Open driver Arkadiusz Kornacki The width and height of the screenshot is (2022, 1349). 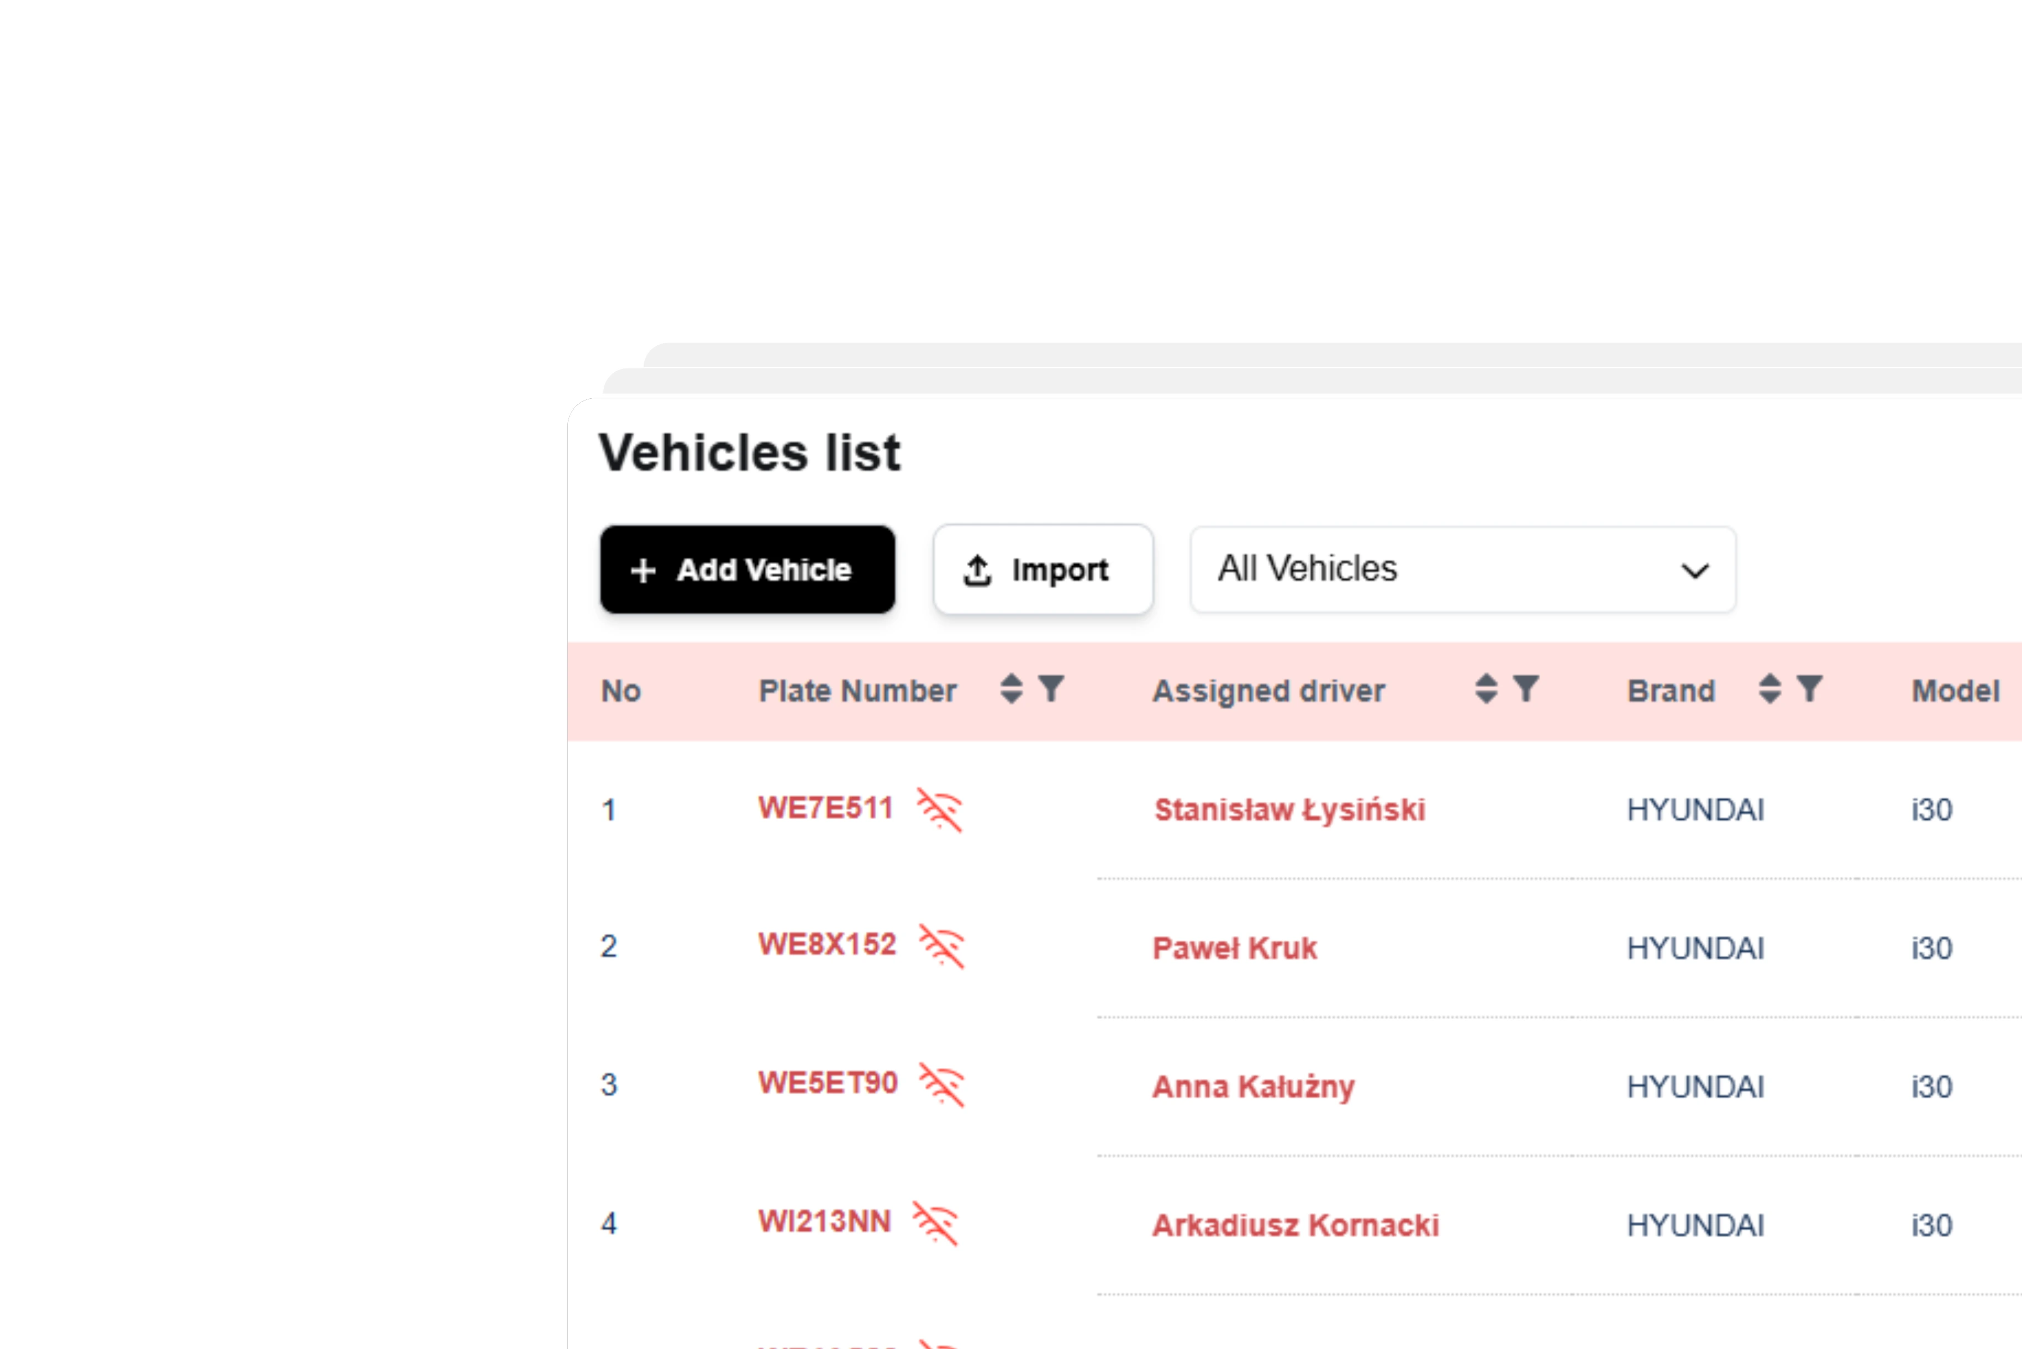pyautogui.click(x=1296, y=1226)
